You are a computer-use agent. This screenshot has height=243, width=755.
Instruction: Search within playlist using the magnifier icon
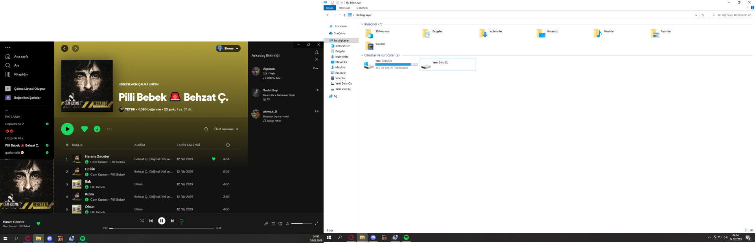[206, 129]
